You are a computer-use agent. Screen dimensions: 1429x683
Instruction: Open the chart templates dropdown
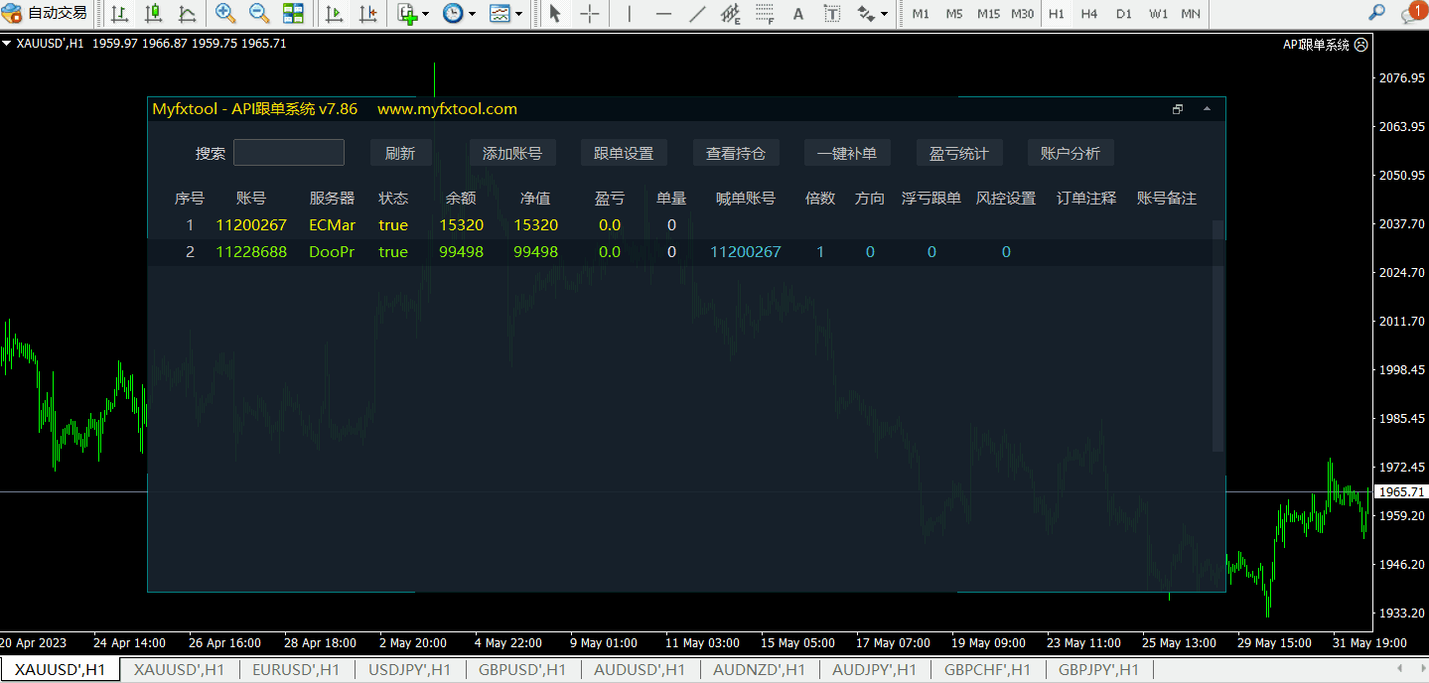505,14
